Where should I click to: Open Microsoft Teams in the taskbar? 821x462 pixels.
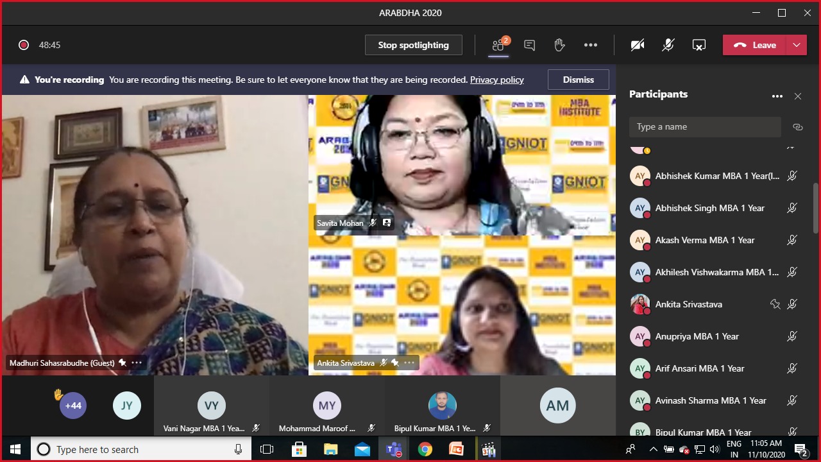[394, 449]
